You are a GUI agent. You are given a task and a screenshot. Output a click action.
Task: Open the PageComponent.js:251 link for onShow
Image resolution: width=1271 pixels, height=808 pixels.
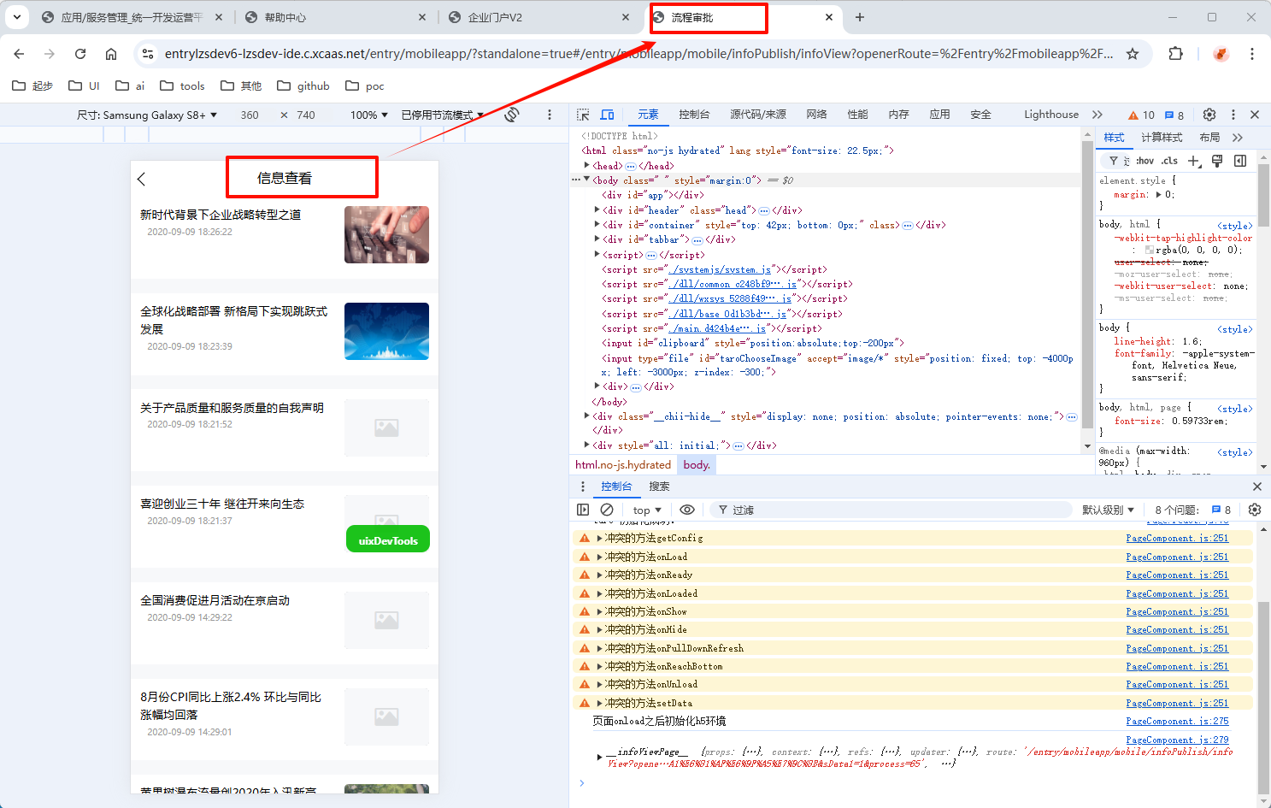1177,612
